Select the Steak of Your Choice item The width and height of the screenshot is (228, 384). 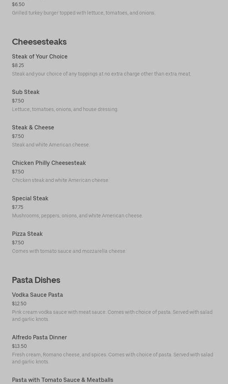(x=40, y=57)
